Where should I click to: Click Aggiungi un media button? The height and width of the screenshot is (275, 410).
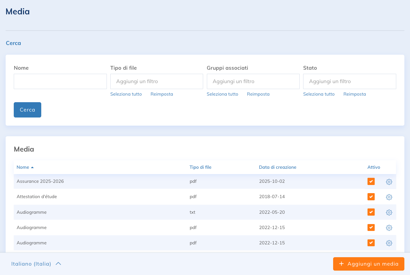coord(369,264)
